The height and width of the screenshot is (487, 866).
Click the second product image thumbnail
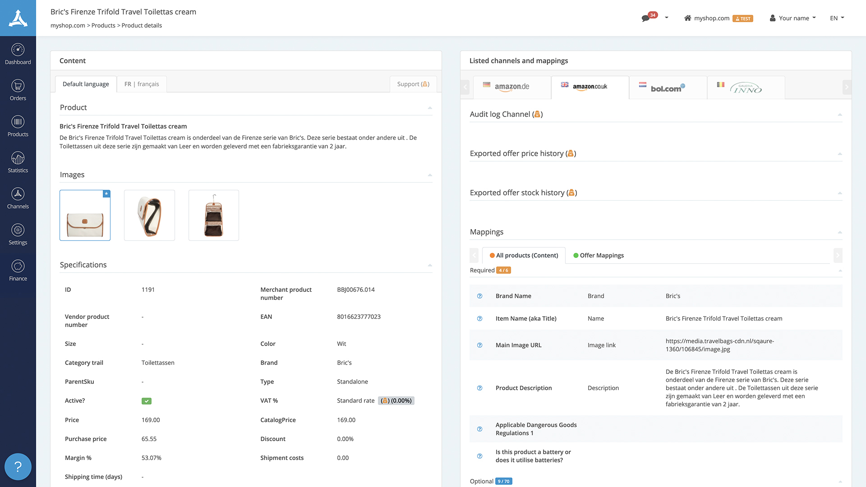(149, 215)
